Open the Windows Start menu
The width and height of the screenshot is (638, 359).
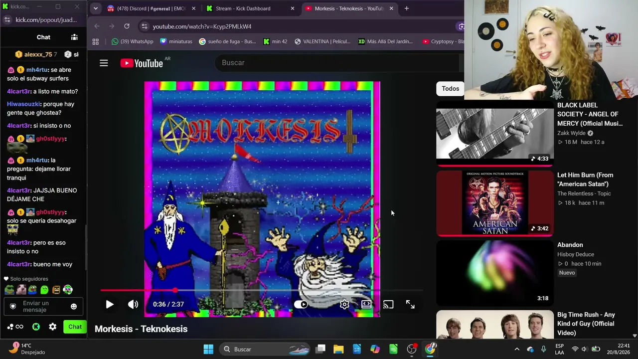click(208, 349)
